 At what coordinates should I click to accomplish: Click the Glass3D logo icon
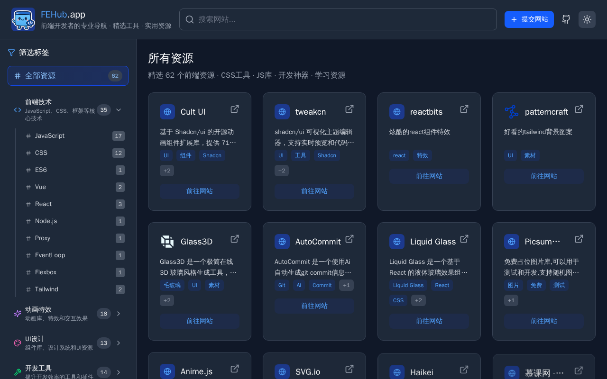(167, 242)
